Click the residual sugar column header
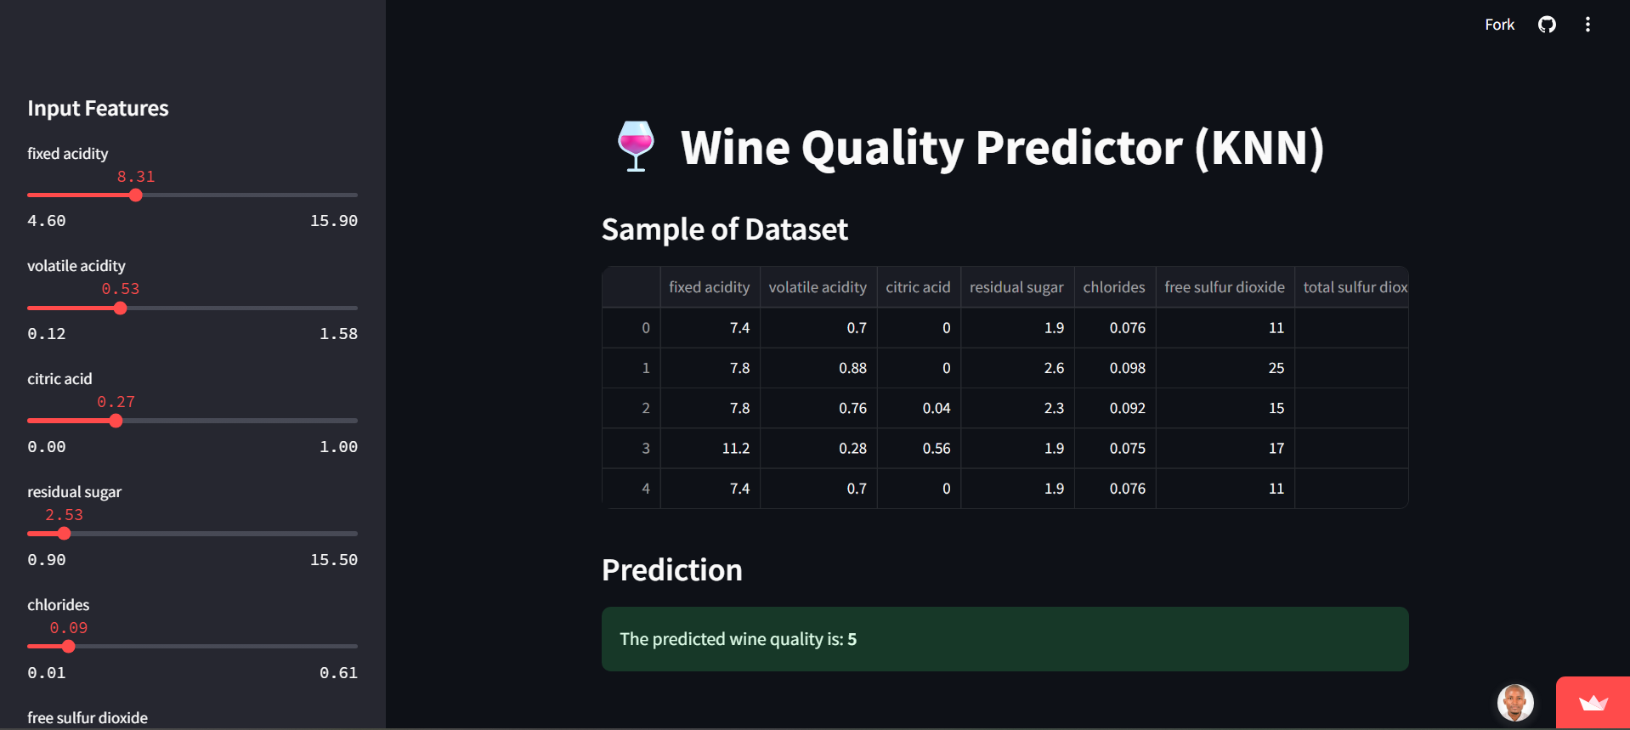The width and height of the screenshot is (1630, 730). click(x=1016, y=287)
